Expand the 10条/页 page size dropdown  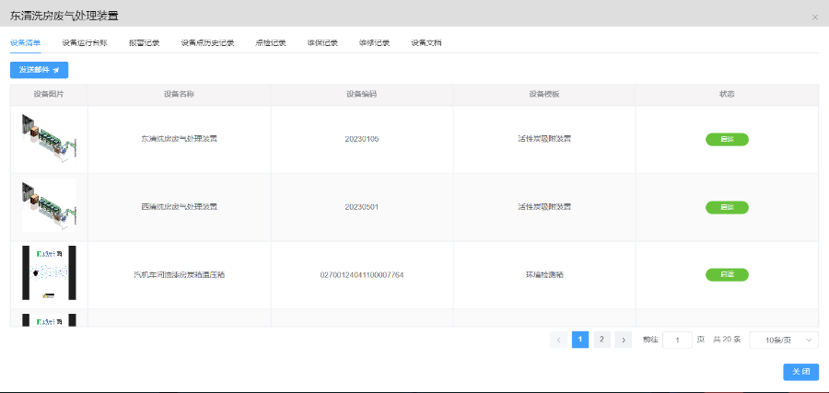tap(783, 340)
